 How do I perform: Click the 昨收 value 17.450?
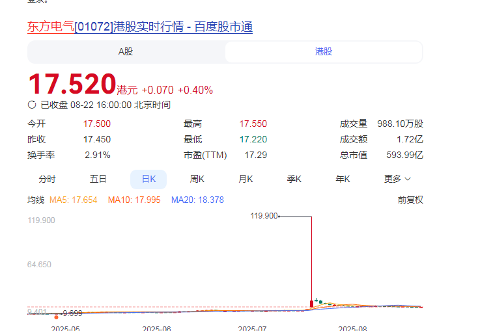97,139
